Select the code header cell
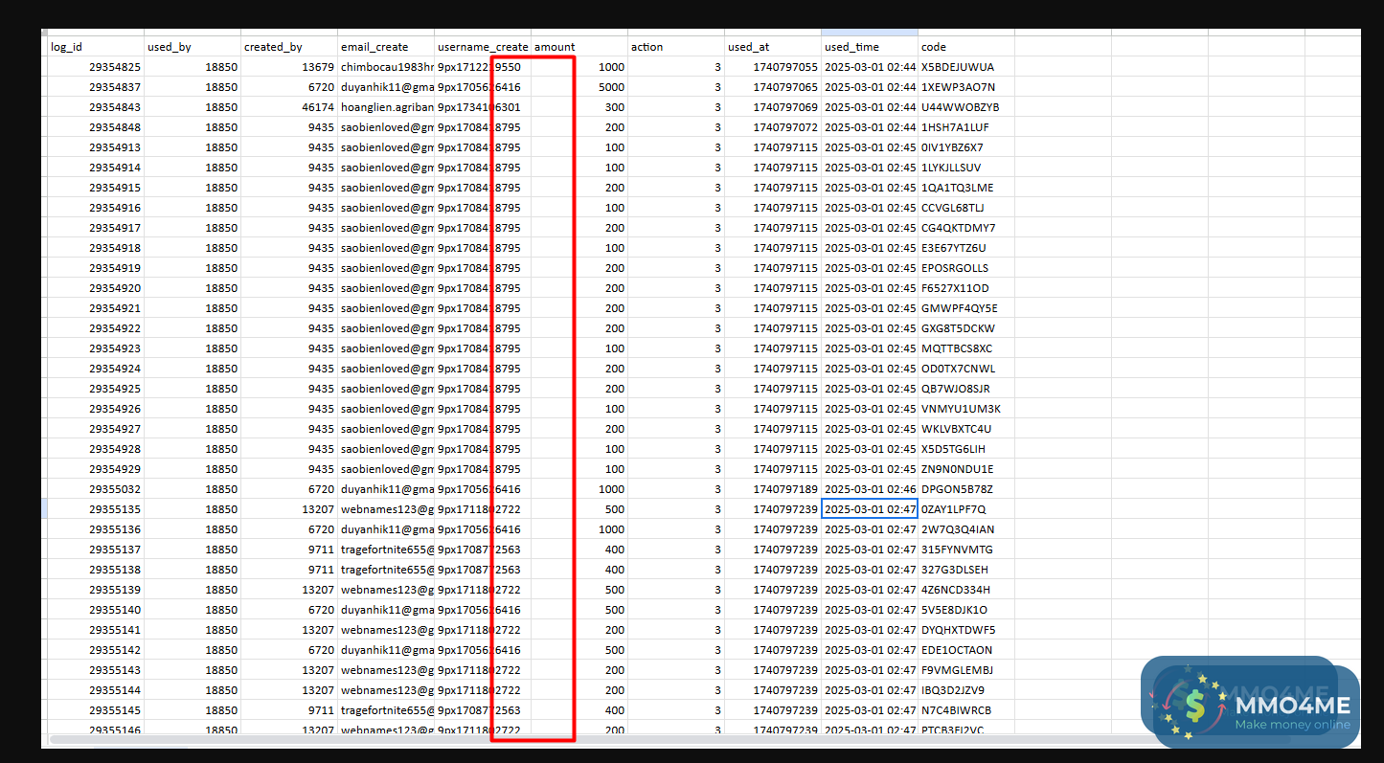This screenshot has width=1384, height=763. pos(966,47)
